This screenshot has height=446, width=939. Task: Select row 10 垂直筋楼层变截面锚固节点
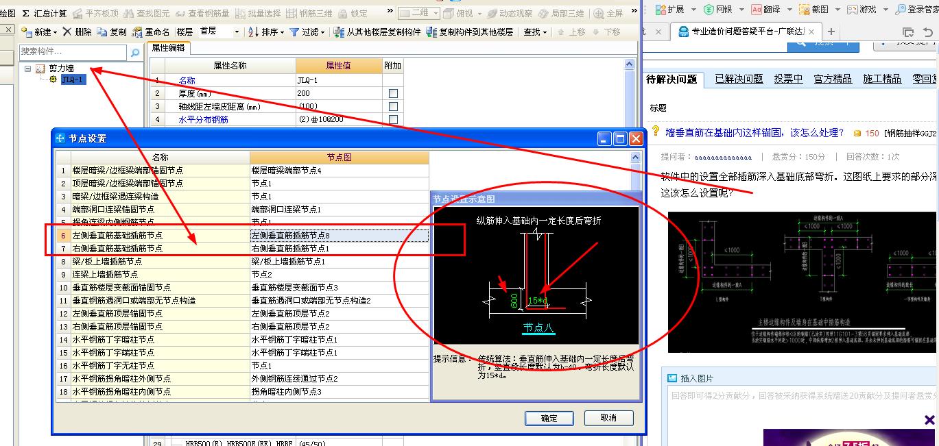coord(242,287)
